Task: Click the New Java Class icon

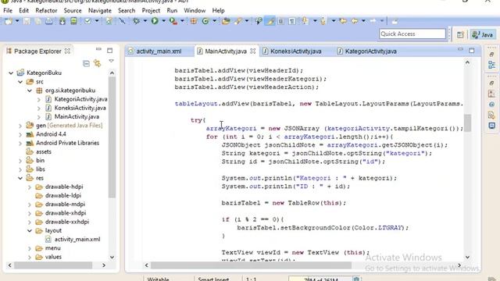Action: click(x=205, y=21)
